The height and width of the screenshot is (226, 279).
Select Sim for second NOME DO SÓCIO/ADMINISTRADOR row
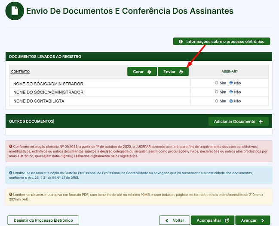pyautogui.click(x=216, y=92)
